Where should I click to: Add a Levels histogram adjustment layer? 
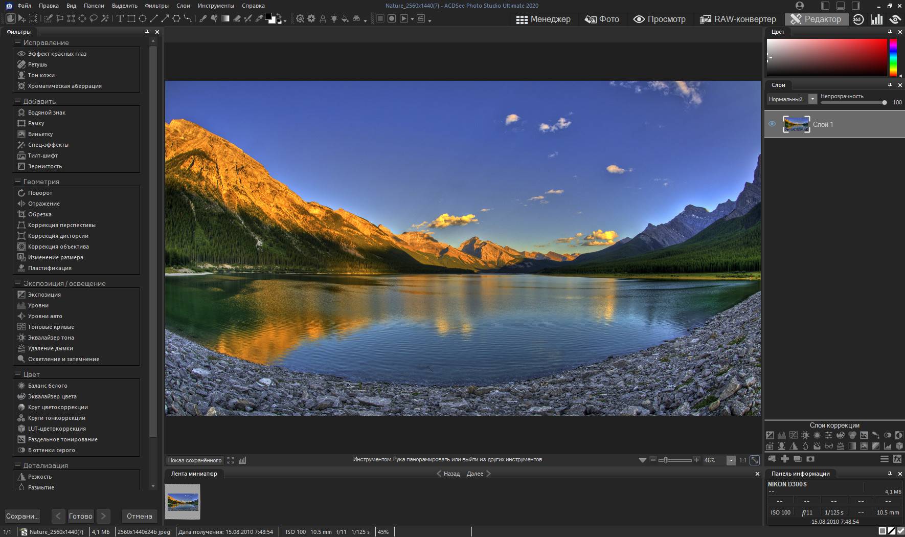click(782, 435)
